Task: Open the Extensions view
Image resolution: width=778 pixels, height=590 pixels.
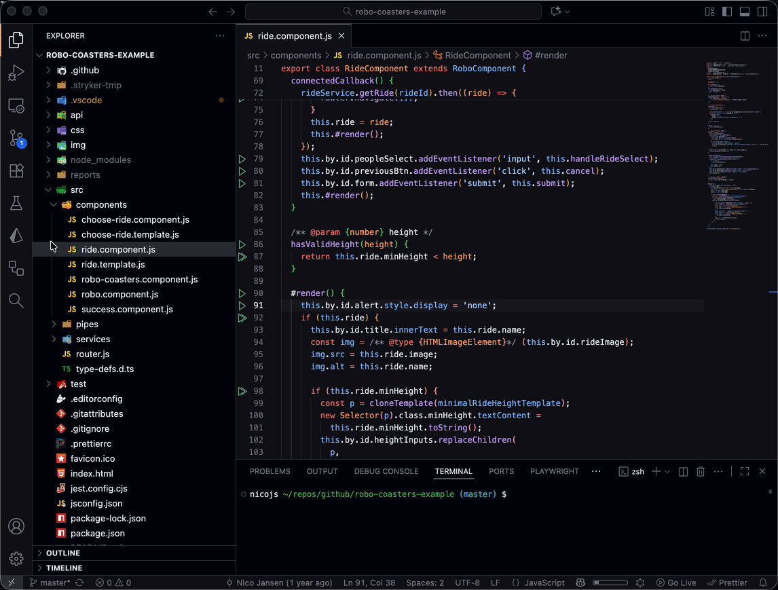Action: (x=16, y=171)
